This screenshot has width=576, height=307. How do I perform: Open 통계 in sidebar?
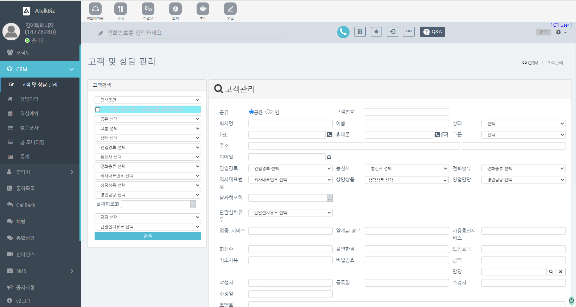click(40, 156)
